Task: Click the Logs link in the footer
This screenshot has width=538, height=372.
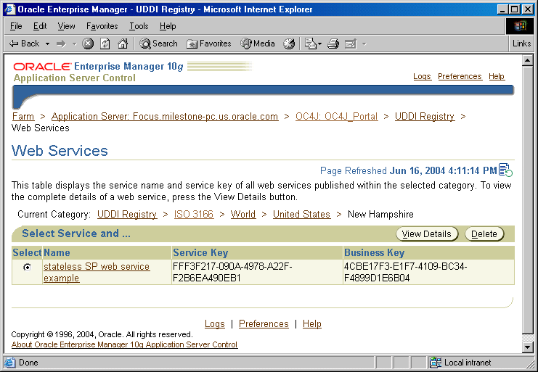Action: [x=215, y=324]
